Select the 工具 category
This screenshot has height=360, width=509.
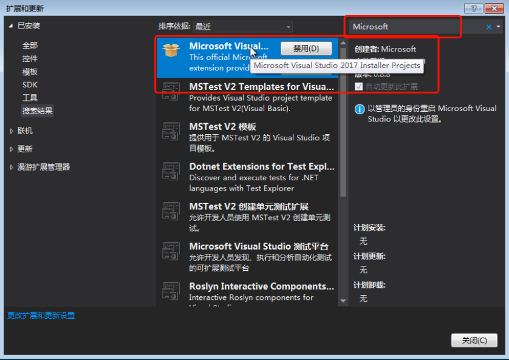click(30, 98)
